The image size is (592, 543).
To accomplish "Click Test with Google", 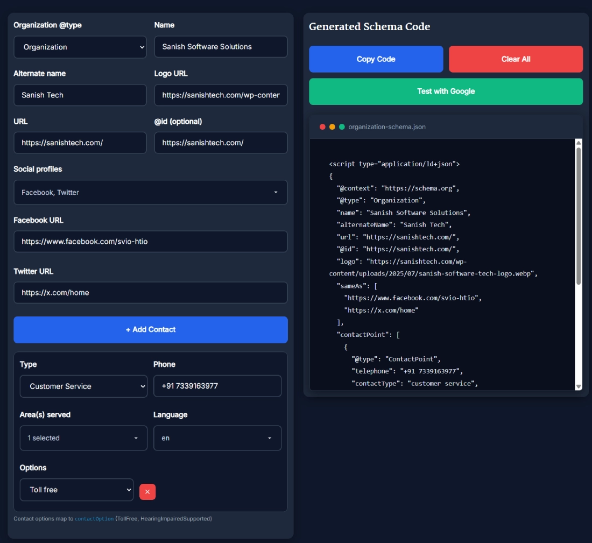I will point(446,91).
